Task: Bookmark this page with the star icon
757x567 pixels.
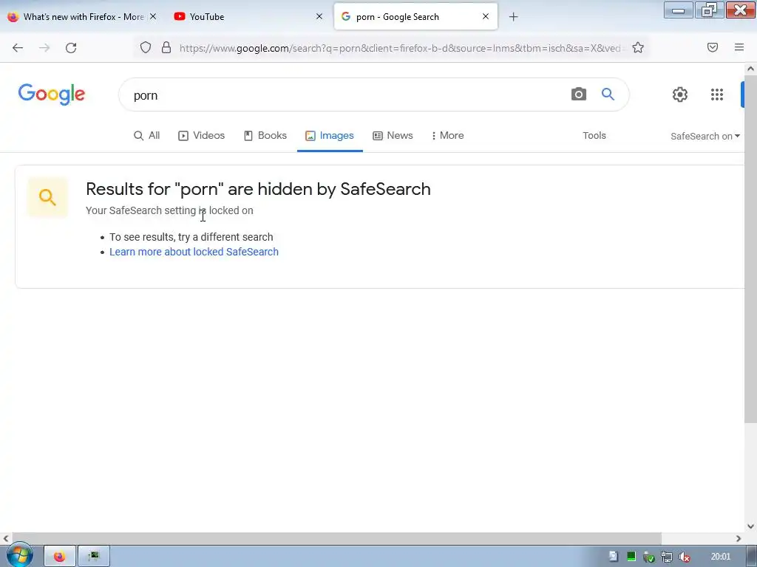Action: 638,47
